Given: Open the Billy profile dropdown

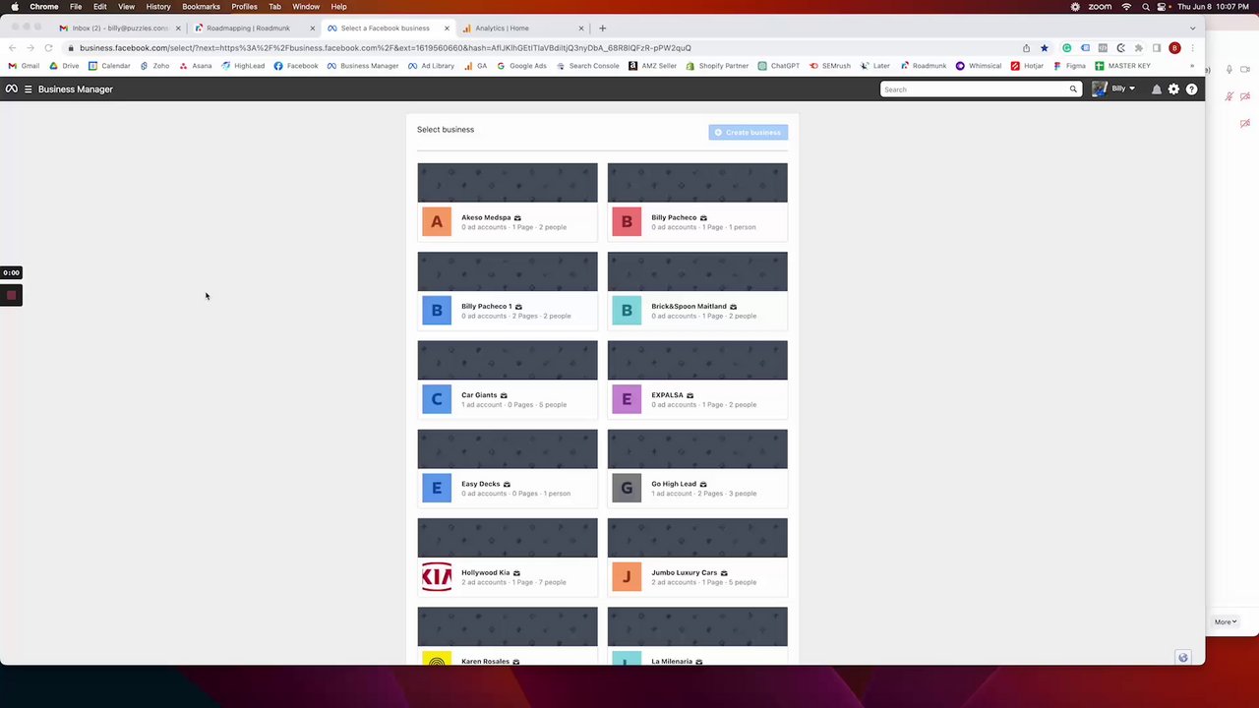Looking at the screenshot, I should (1113, 89).
